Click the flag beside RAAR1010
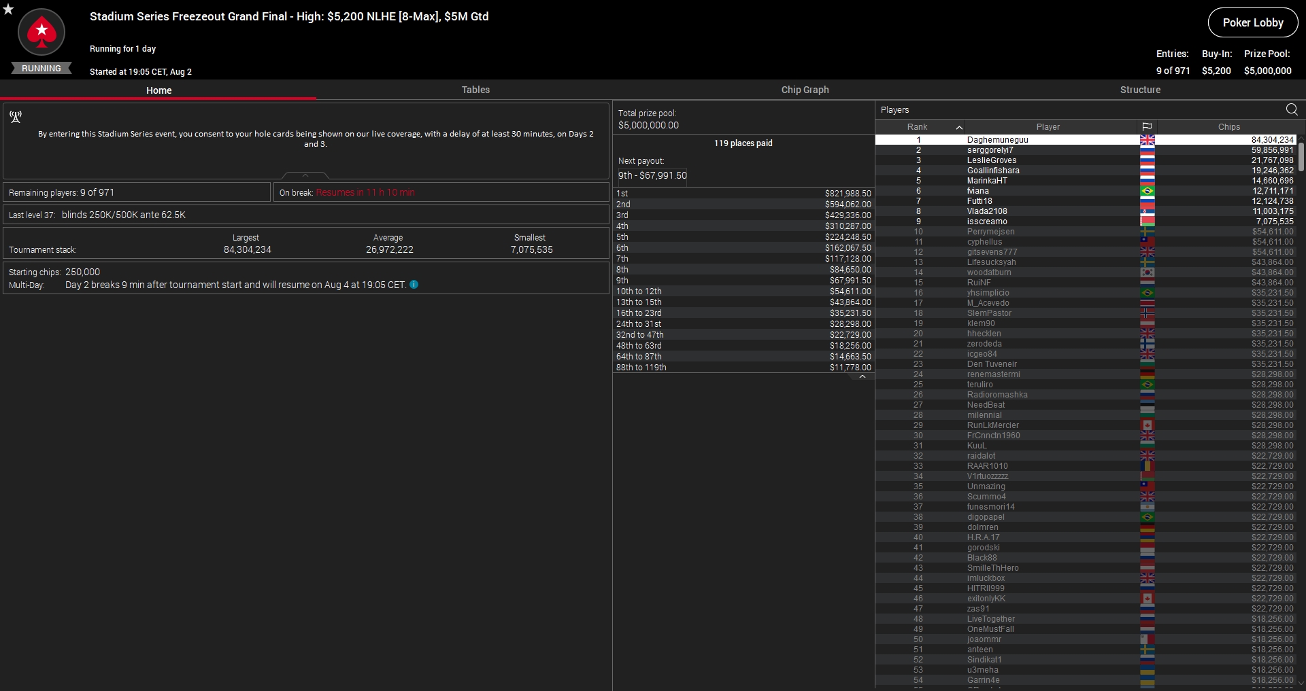 click(x=1148, y=466)
